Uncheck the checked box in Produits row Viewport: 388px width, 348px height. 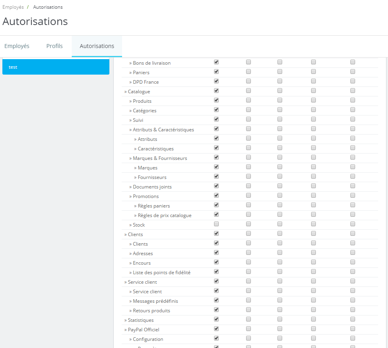pos(216,100)
